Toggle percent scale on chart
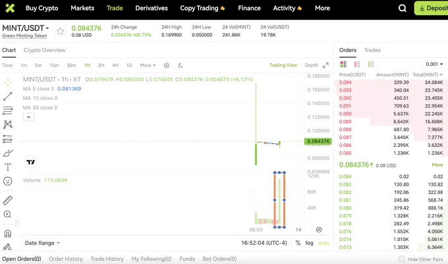Viewport: 448px width, 264px height. click(298, 243)
